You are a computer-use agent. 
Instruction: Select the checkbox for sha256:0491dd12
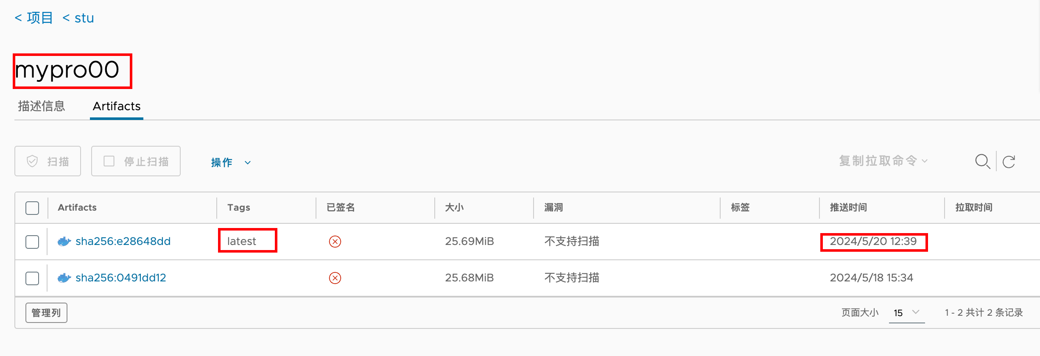tap(32, 278)
